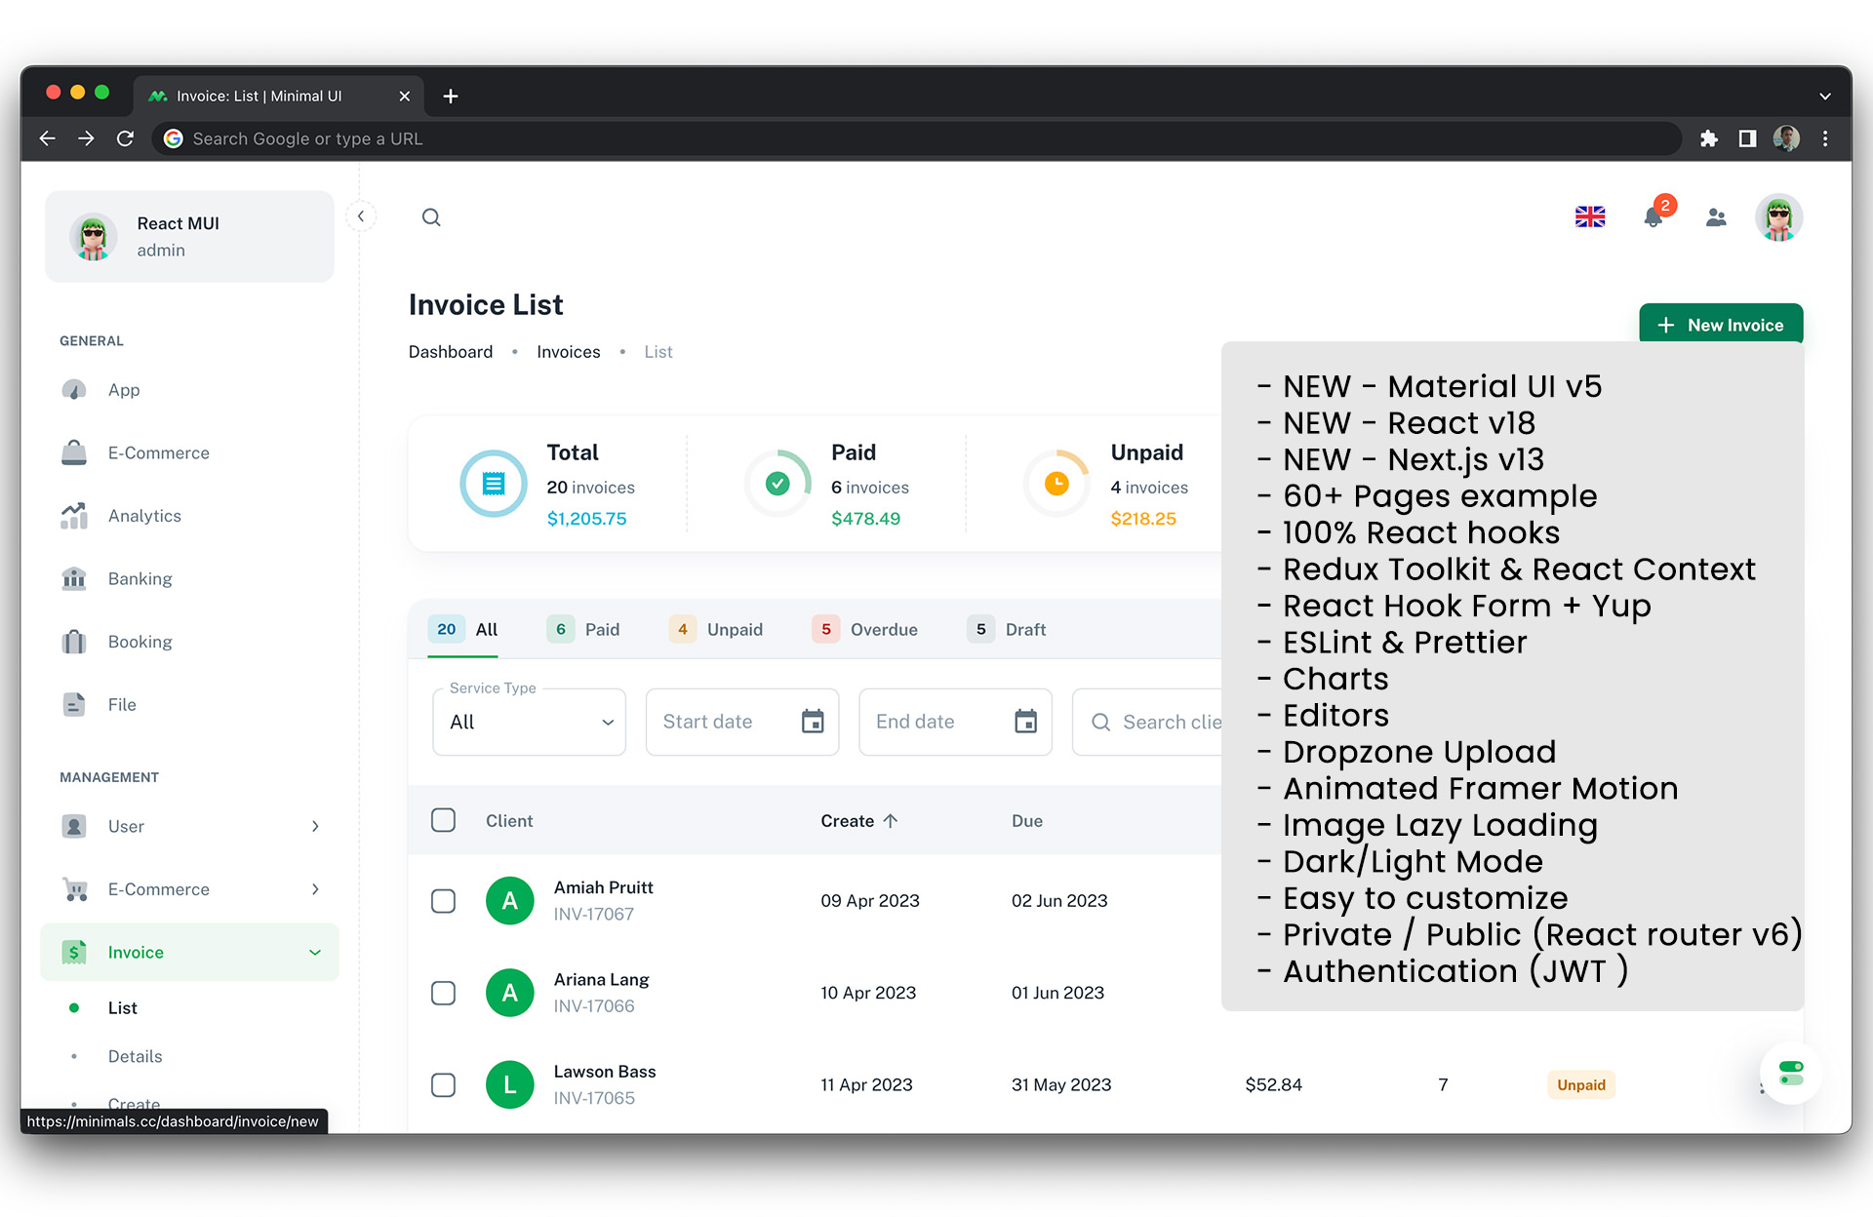Switch to the Draft tab
This screenshot has height=1217, width=1873.
1007,630
